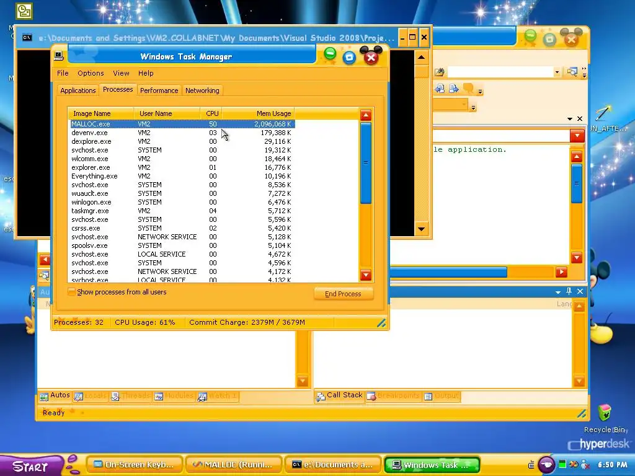Sort processes by CPU column header
Image resolution: width=635 pixels, height=476 pixels.
click(x=211, y=114)
